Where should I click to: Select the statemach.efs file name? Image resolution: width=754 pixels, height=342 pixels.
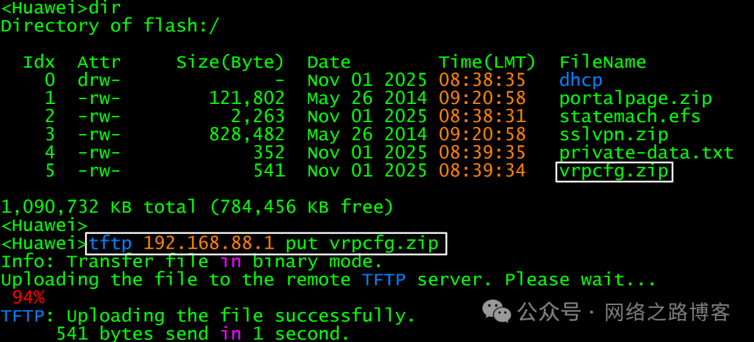630,116
